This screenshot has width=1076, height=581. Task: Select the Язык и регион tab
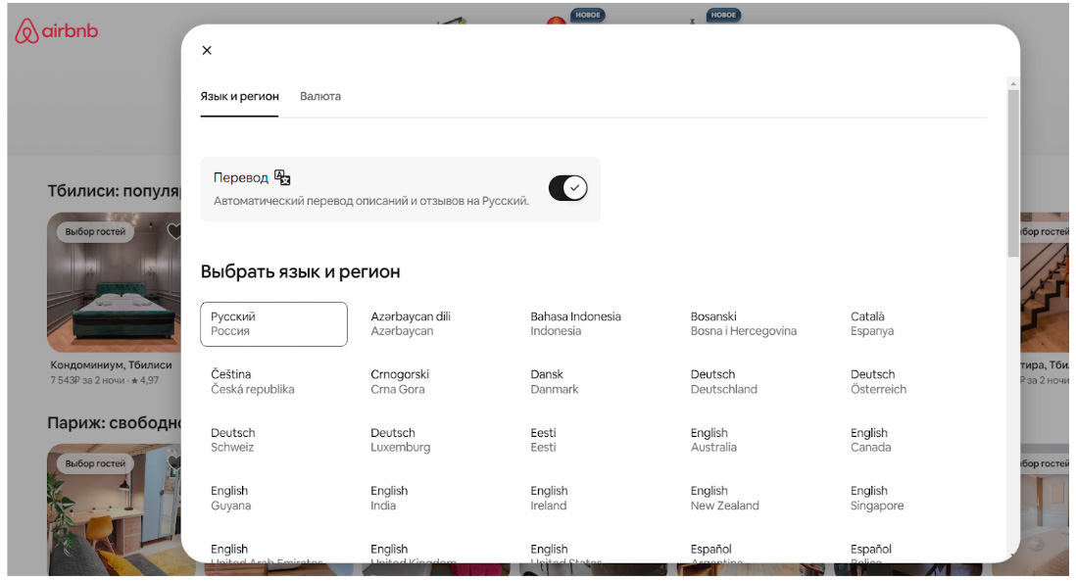point(239,97)
